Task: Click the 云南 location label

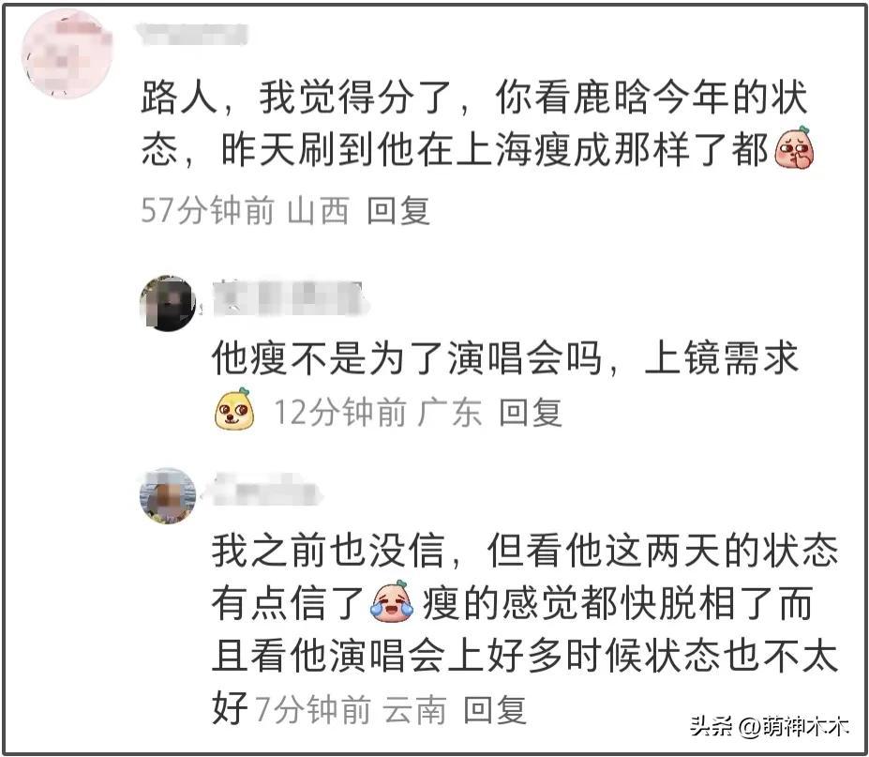Action: [414, 710]
